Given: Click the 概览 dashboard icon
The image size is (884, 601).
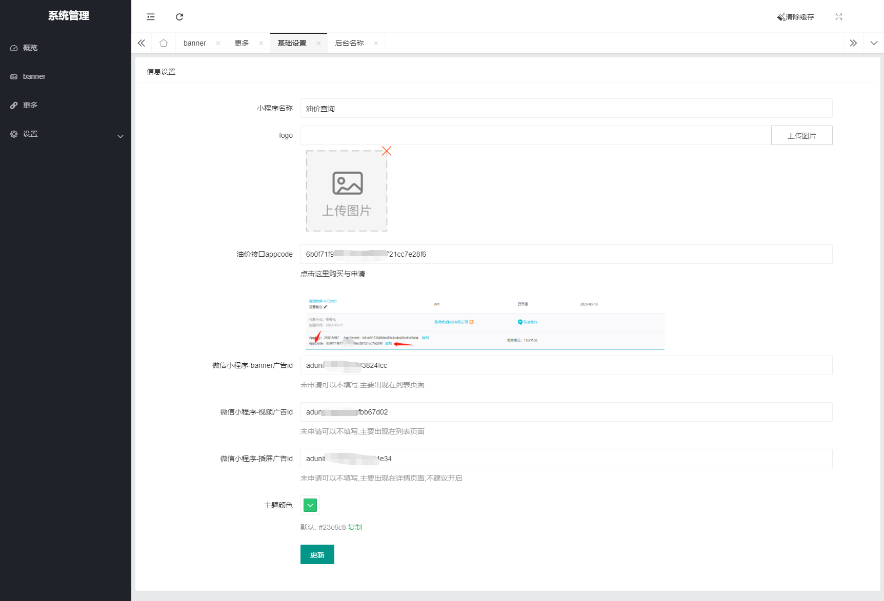Looking at the screenshot, I should pyautogui.click(x=14, y=48).
